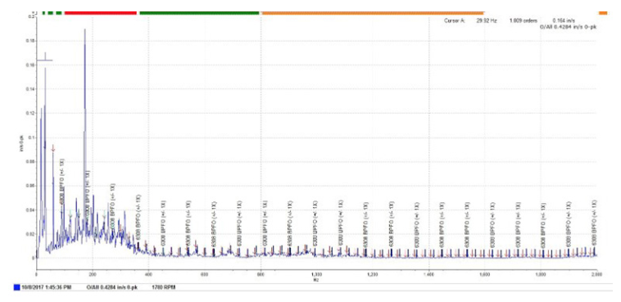The width and height of the screenshot is (621, 302).
Task: Click the first 6308 BPFO marker label
Action: [61, 183]
